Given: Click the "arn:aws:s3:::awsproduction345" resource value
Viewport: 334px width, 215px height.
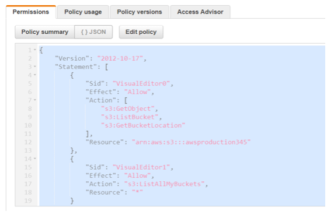Looking at the screenshot, I should pos(191,142).
